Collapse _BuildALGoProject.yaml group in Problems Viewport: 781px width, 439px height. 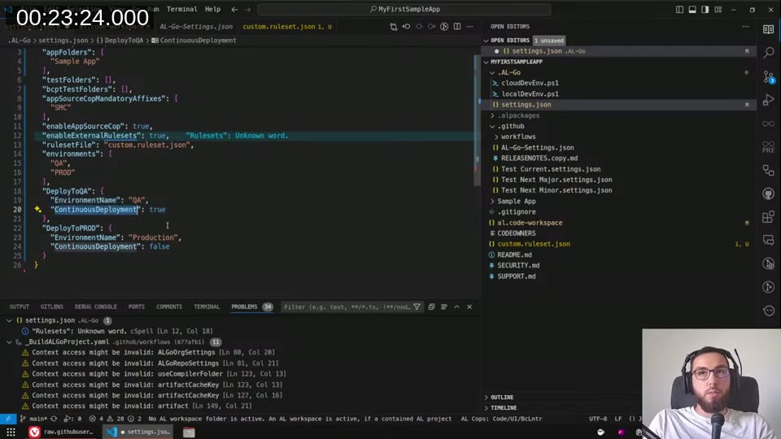9,342
